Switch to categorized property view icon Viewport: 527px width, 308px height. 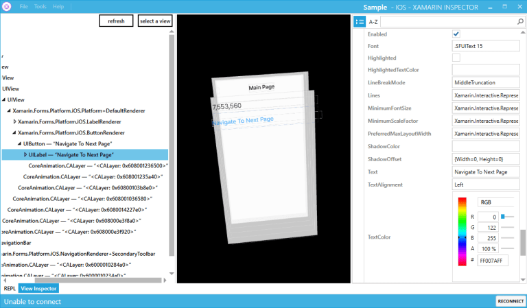360,22
